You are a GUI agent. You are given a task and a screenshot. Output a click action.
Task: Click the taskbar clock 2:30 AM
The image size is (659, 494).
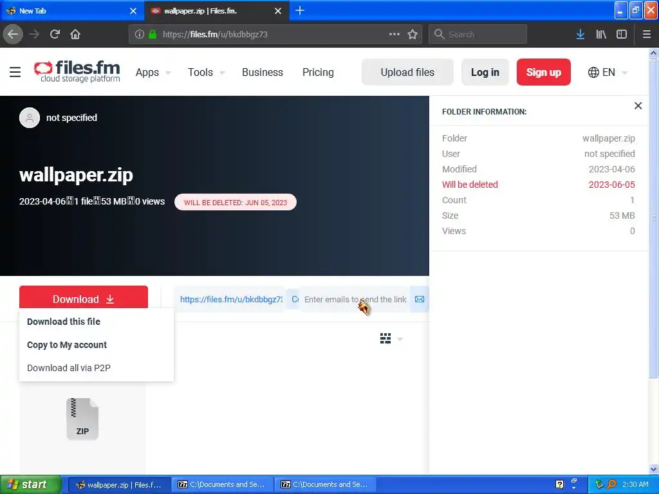(x=635, y=484)
